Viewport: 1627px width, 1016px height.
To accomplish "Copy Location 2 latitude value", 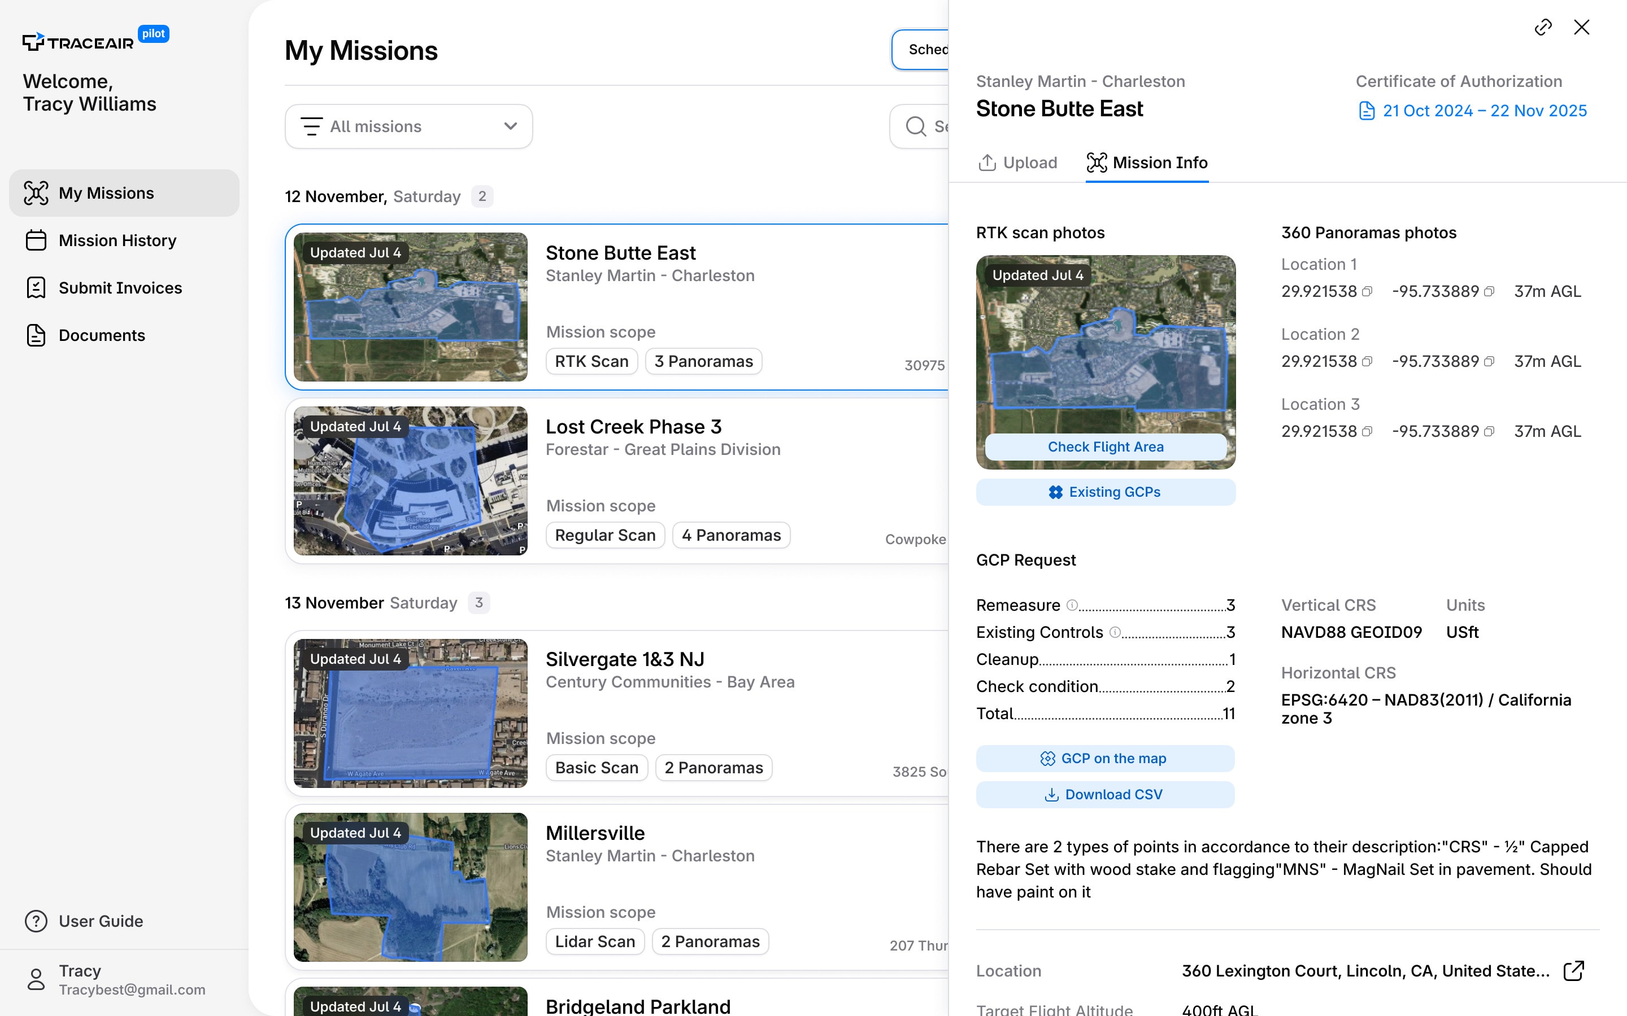I will (x=1367, y=361).
